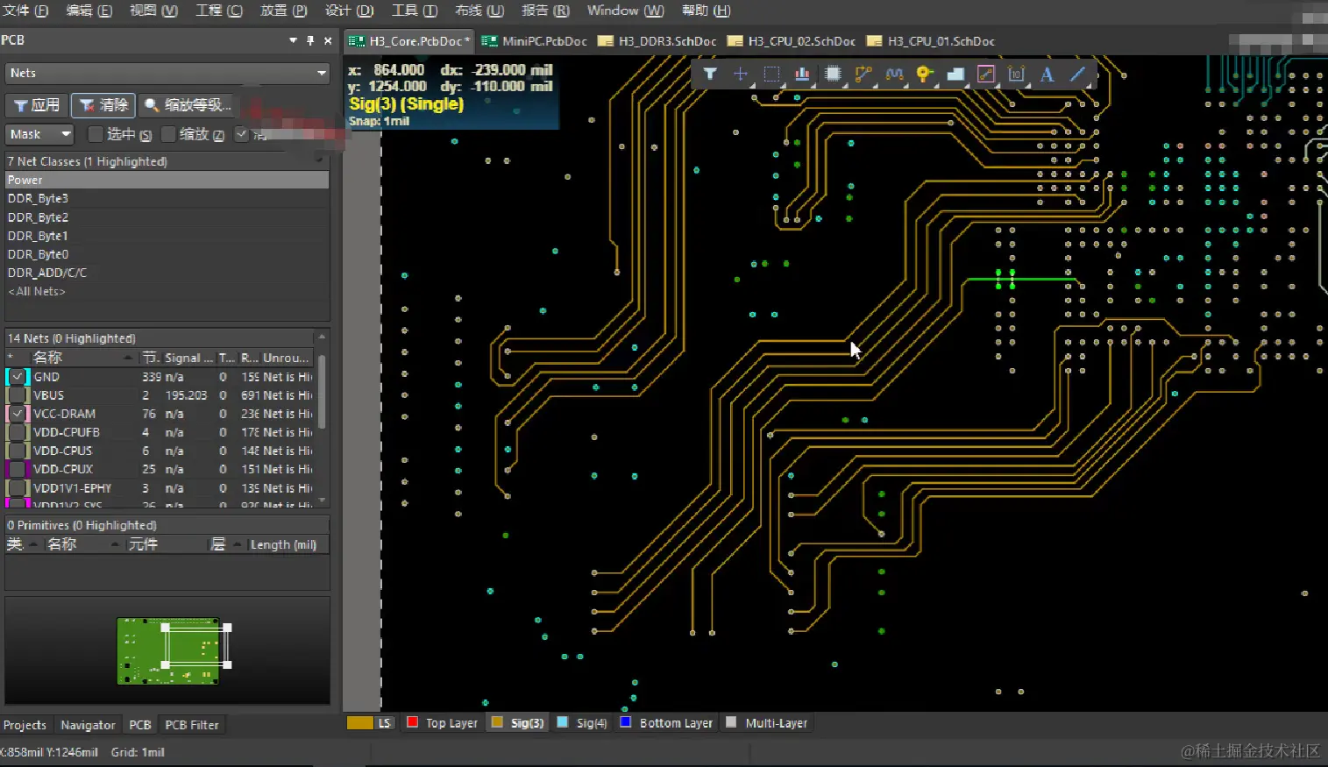Click the 应用 (Apply) filter button
1328x767 pixels.
[37, 105]
